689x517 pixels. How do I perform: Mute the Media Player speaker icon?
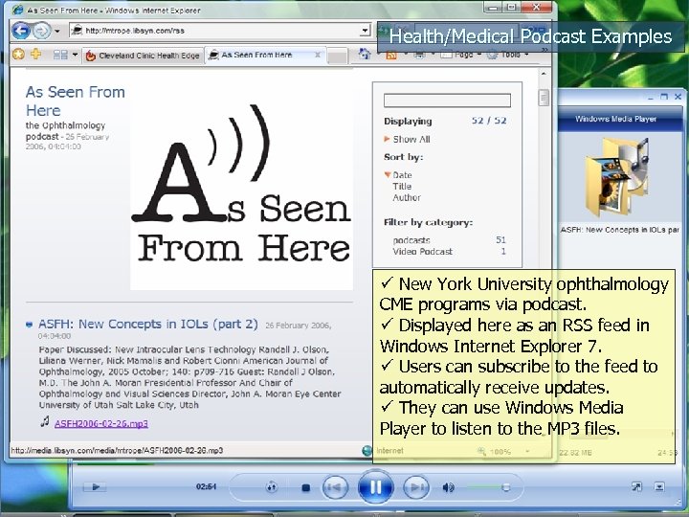[448, 487]
